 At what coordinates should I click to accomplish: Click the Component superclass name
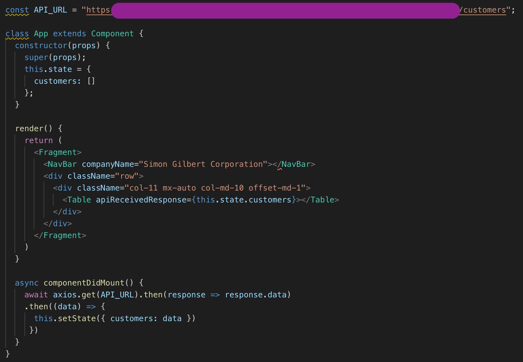113,34
